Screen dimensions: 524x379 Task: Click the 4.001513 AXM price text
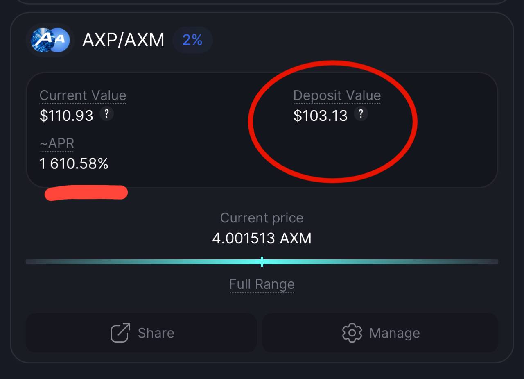(x=262, y=238)
